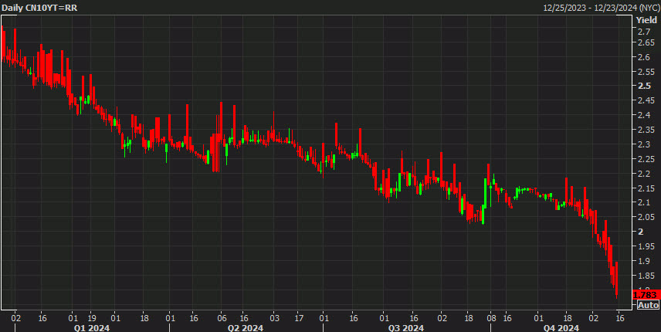Select the 1.9 yield axis label
This screenshot has width=661, height=332.
point(644,261)
